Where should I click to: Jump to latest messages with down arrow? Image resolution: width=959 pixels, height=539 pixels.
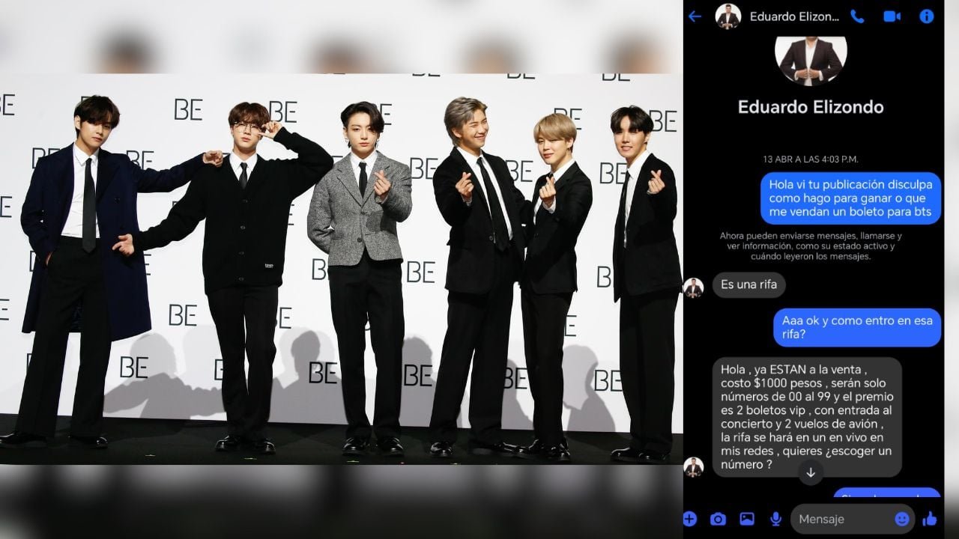click(x=810, y=472)
